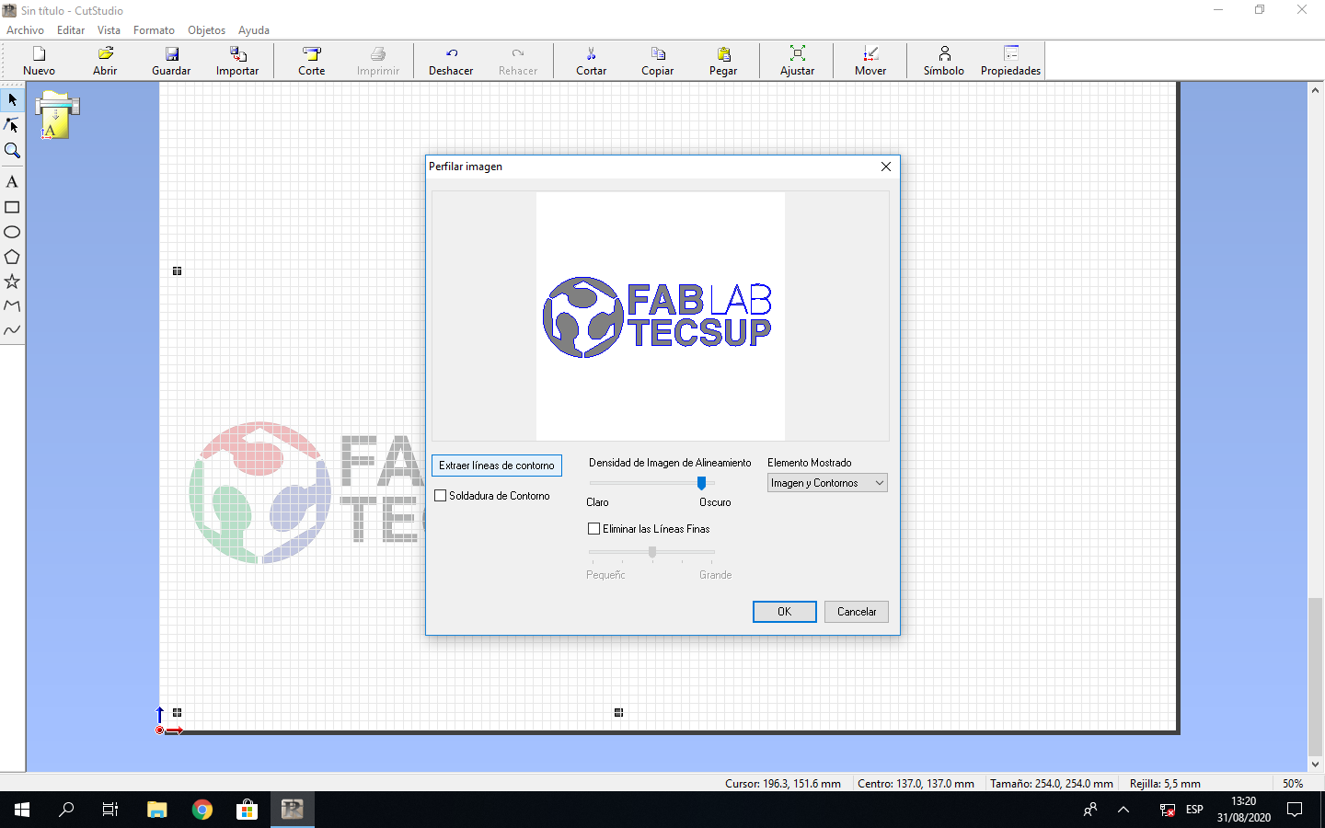The width and height of the screenshot is (1325, 828).
Task: Click the Importar toolbar icon
Action: (x=237, y=61)
